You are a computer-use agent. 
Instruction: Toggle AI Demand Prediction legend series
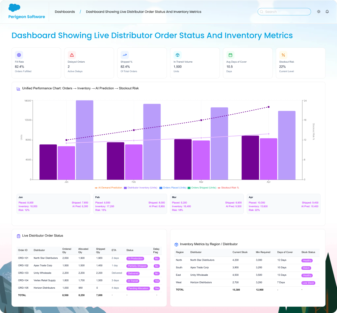[x=108, y=188]
